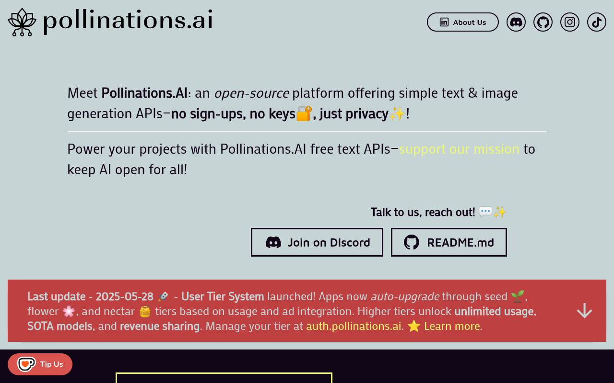Viewport: 614px width, 383px height.
Task: Click the Discord logo on Join on Discord
Action: tap(274, 242)
